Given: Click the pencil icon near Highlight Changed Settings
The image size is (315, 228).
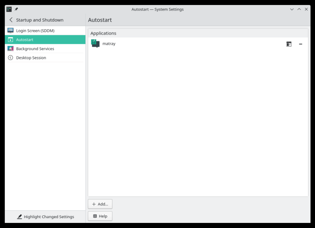Looking at the screenshot, I should 19,216.
